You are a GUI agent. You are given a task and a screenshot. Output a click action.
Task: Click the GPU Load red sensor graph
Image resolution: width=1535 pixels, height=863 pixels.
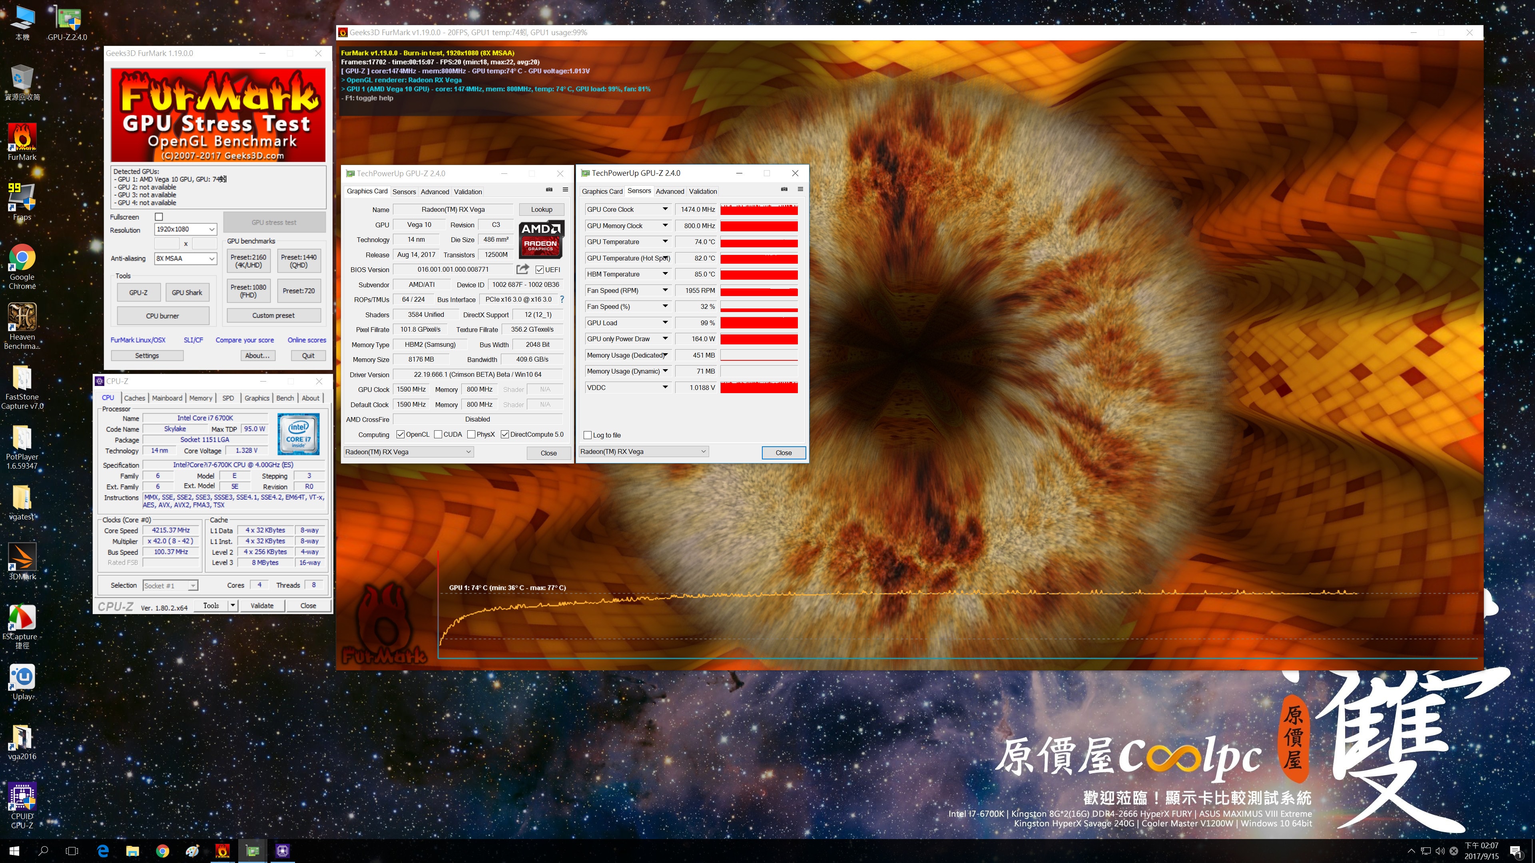759,323
